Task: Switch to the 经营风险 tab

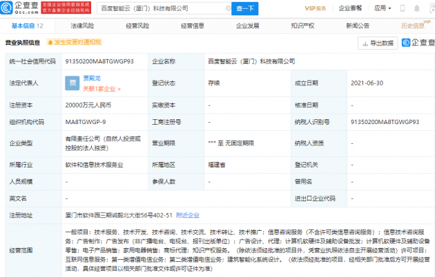Action: pyautogui.click(x=137, y=25)
